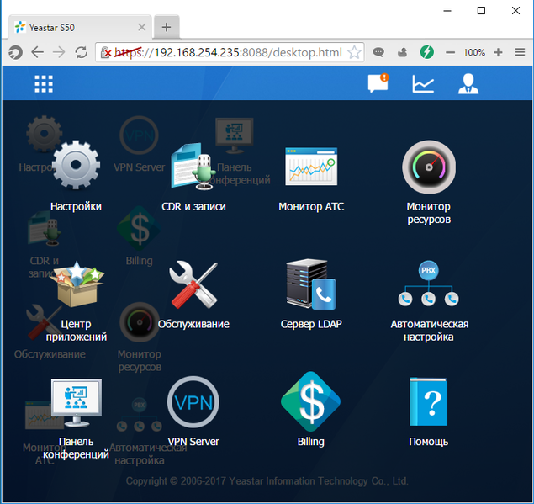
Task: Launch the Монитор АТС chart icon
Action: click(x=311, y=167)
